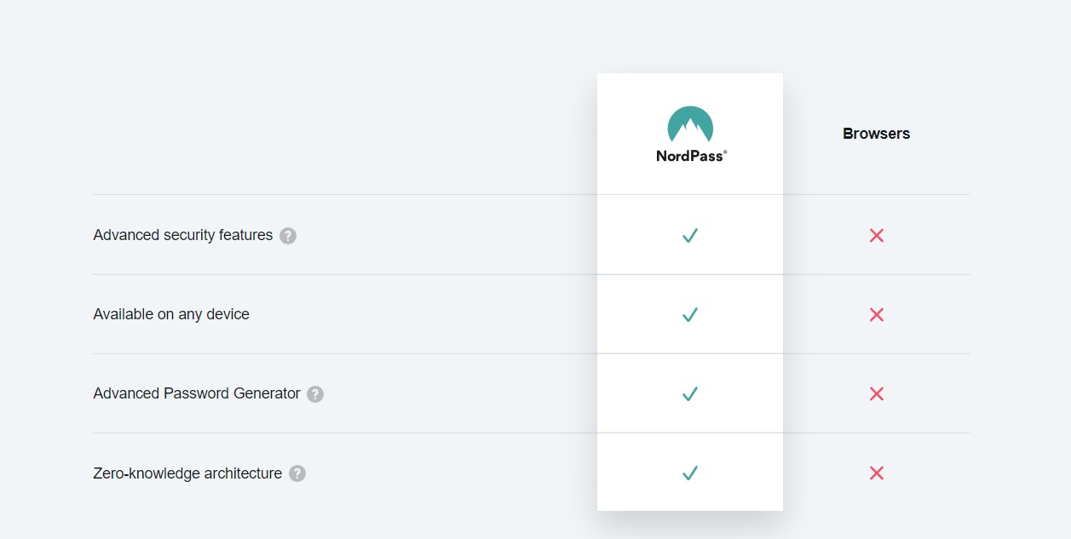Click the NordPass wordmark text
This screenshot has width=1071, height=539.
click(x=688, y=157)
